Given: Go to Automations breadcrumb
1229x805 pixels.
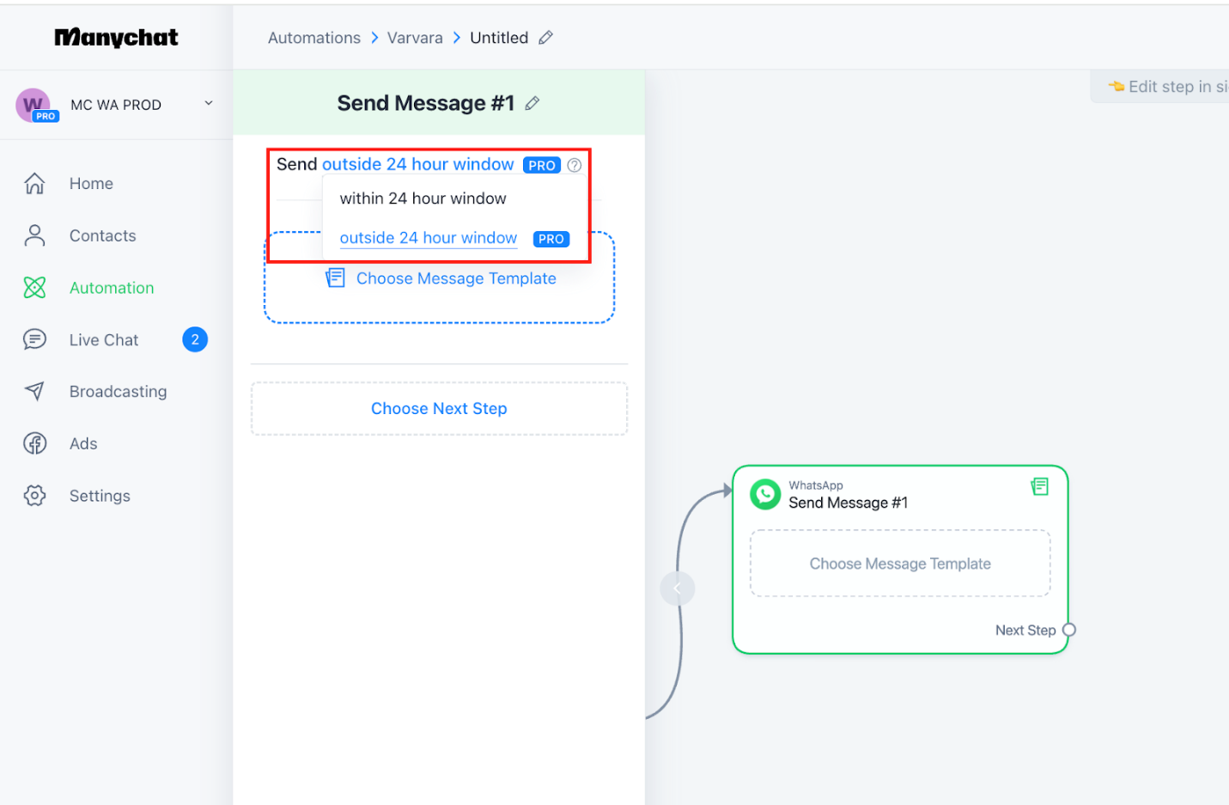Looking at the screenshot, I should (x=313, y=38).
